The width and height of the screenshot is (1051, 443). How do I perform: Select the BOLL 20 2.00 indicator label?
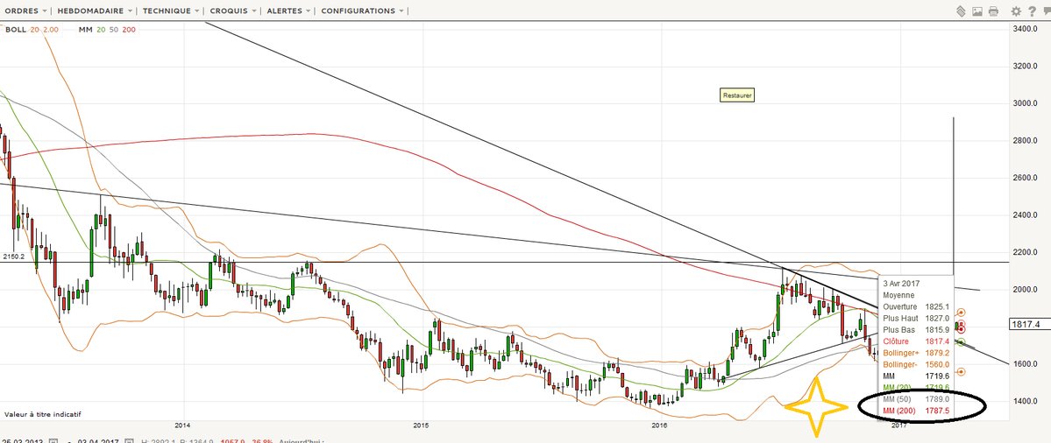coord(32,30)
